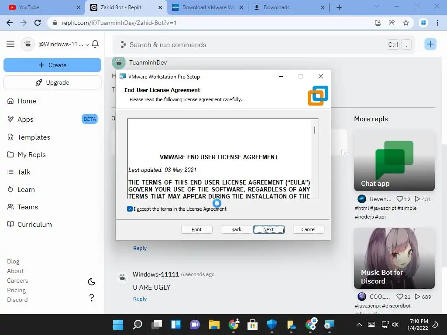
Task: Click the Create button
Action: pyautogui.click(x=52, y=65)
